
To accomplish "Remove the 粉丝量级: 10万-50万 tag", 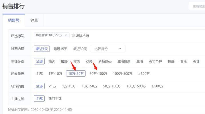I will coord(66,35).
